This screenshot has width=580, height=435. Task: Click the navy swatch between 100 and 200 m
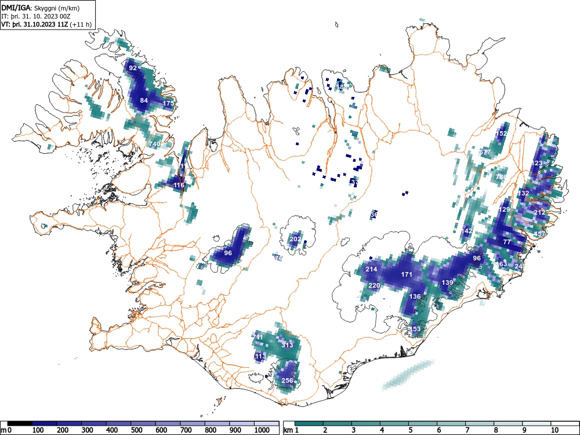point(45,423)
